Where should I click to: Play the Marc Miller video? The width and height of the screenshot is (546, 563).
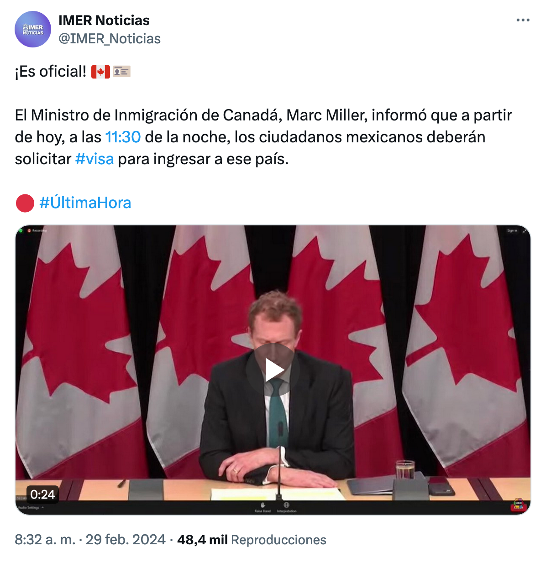(273, 370)
